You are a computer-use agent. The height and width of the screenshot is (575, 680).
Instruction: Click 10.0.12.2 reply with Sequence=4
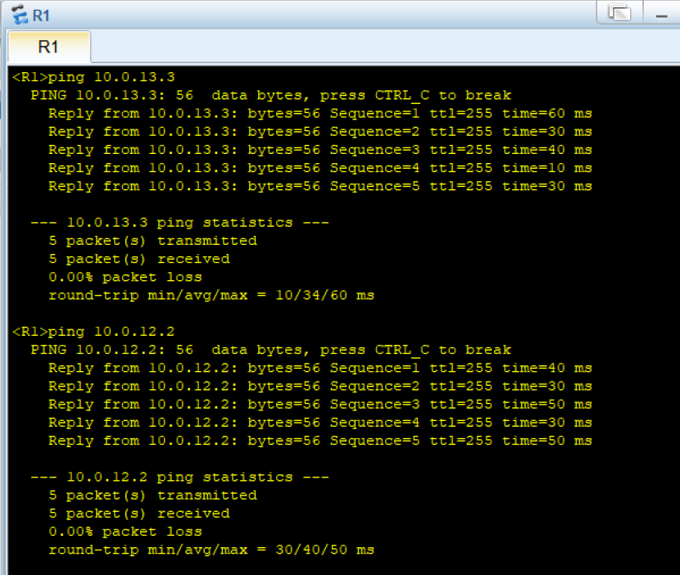pyautogui.click(x=320, y=423)
